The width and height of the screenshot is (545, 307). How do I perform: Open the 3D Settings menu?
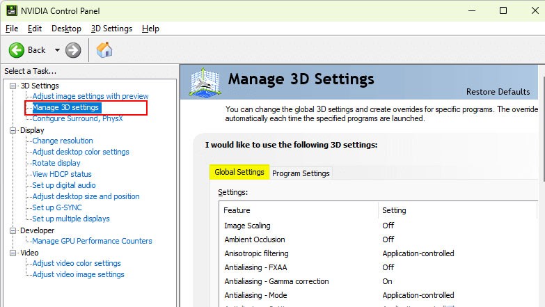(111, 29)
